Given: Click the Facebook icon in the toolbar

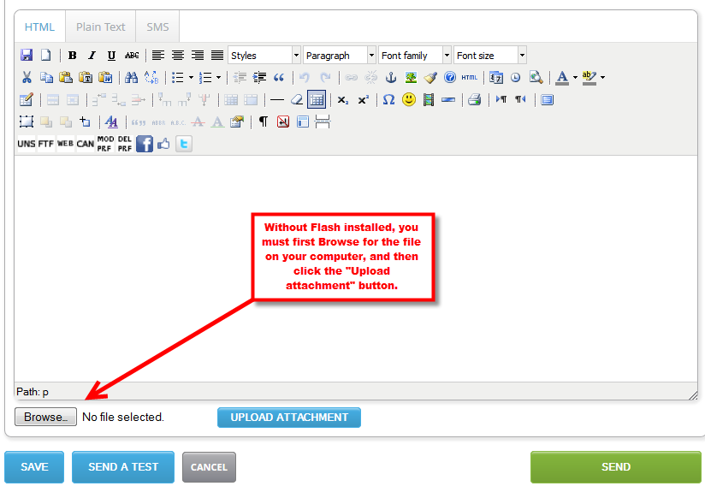Looking at the screenshot, I should (x=145, y=144).
